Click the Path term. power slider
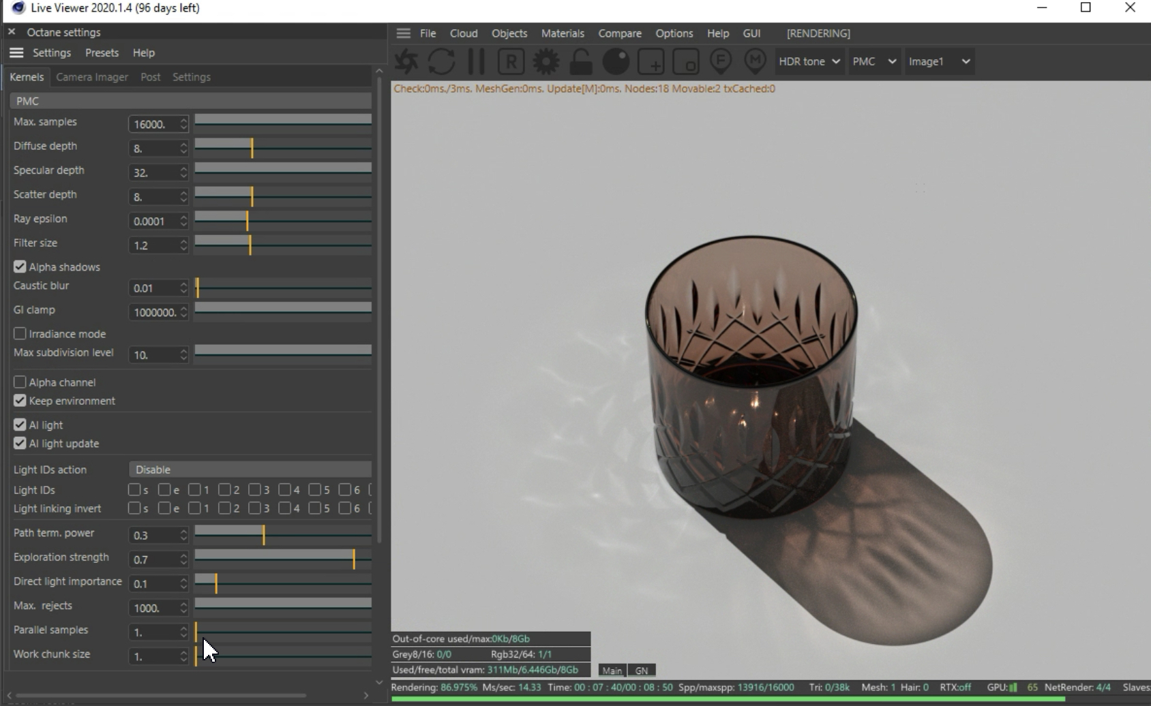This screenshot has width=1151, height=706. tap(283, 535)
